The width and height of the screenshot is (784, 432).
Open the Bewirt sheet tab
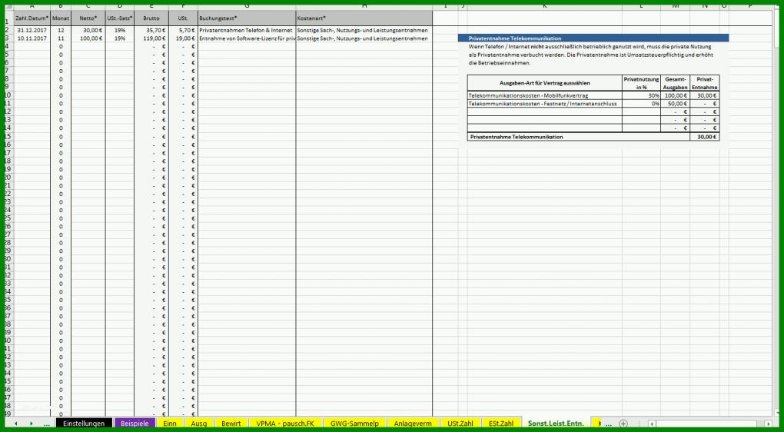pyautogui.click(x=231, y=424)
